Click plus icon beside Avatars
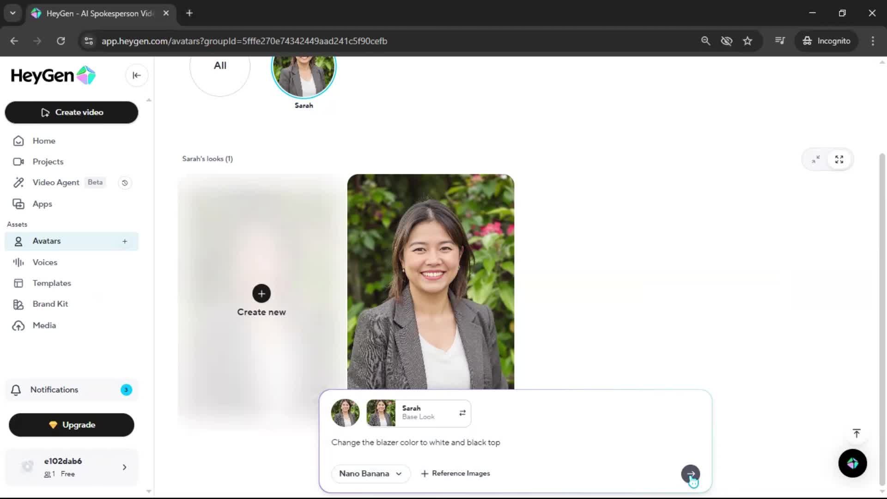This screenshot has width=887, height=499. [125, 241]
